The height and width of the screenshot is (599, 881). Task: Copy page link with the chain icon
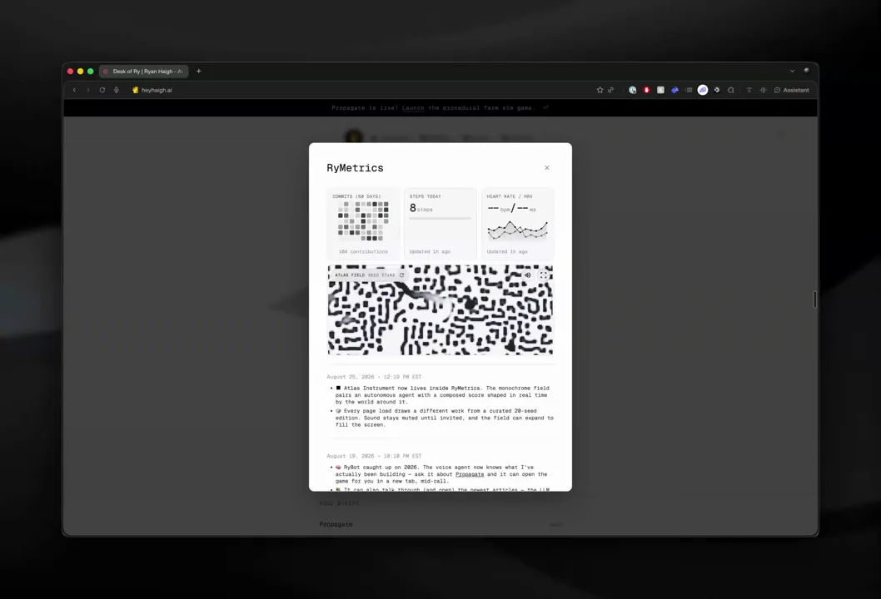click(x=610, y=90)
